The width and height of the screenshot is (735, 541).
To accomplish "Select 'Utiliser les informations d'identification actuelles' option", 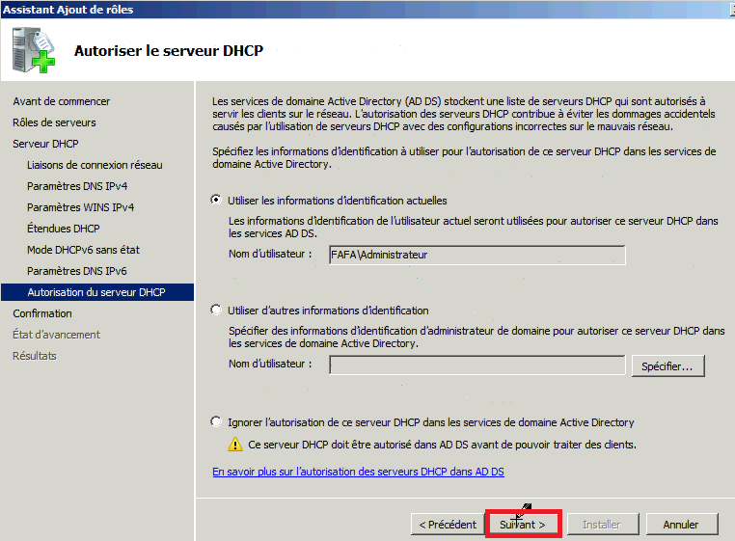I will (x=216, y=200).
